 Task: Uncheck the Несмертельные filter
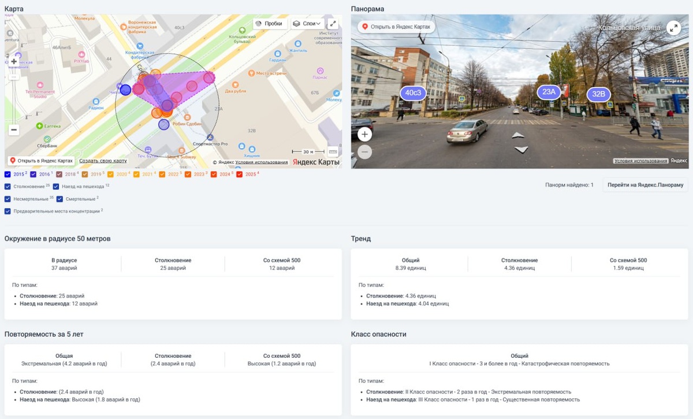point(8,199)
